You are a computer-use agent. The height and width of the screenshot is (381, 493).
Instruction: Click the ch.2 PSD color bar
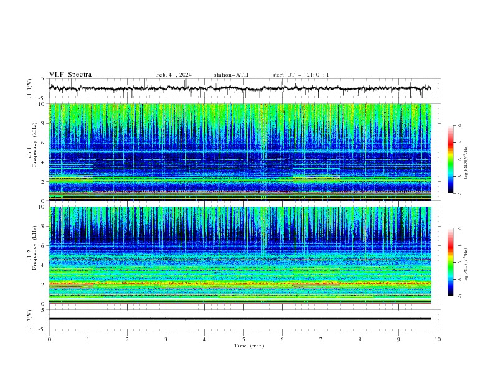coord(450,262)
